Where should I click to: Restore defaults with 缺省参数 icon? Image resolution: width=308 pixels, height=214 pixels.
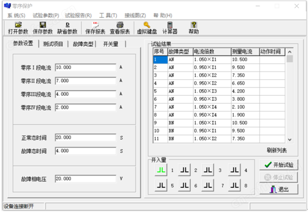tap(67, 28)
